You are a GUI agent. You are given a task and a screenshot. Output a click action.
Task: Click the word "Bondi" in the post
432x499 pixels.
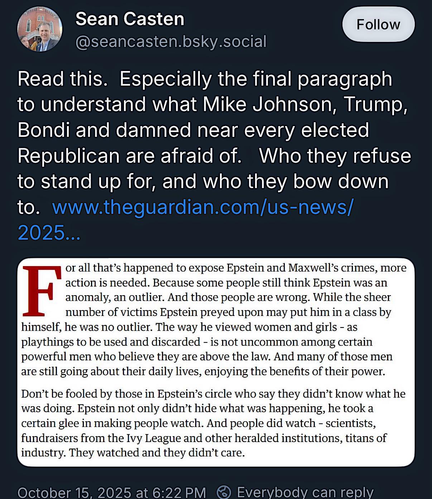click(x=44, y=130)
